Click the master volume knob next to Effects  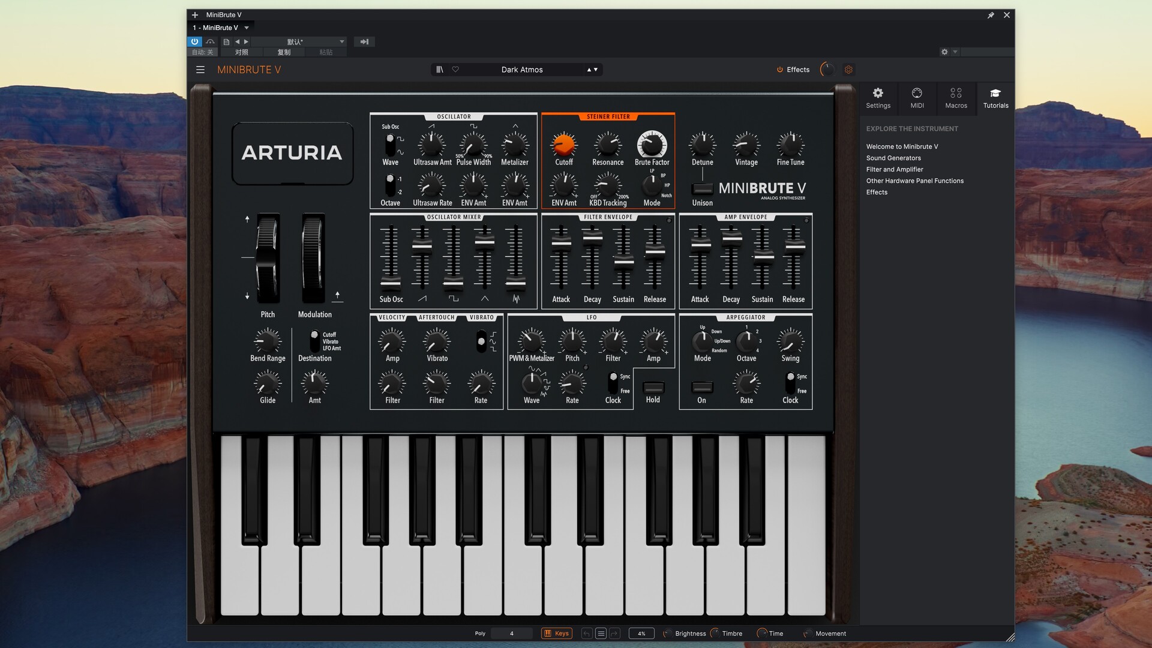click(827, 70)
